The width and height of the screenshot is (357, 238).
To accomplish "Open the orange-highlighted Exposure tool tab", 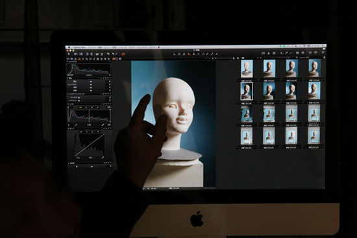I will click(x=79, y=59).
